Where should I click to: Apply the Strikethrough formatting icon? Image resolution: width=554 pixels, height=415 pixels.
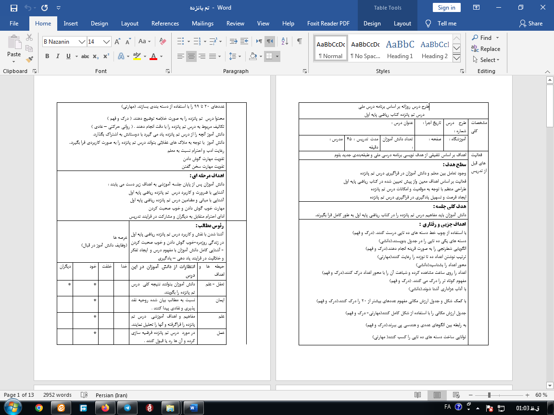[85, 57]
